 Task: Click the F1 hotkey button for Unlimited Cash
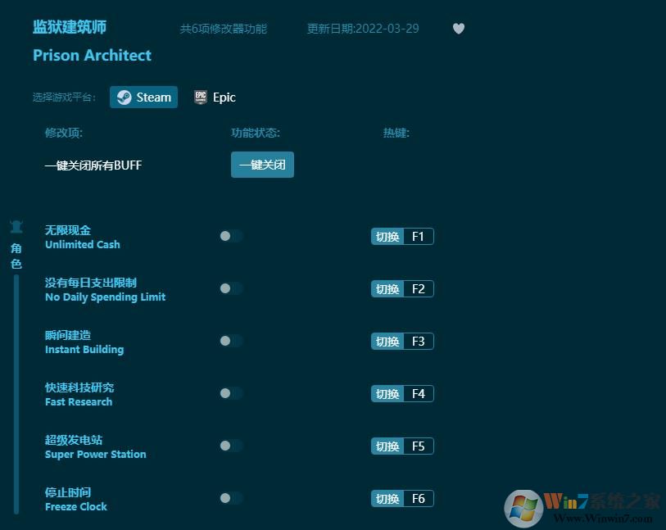(401, 236)
